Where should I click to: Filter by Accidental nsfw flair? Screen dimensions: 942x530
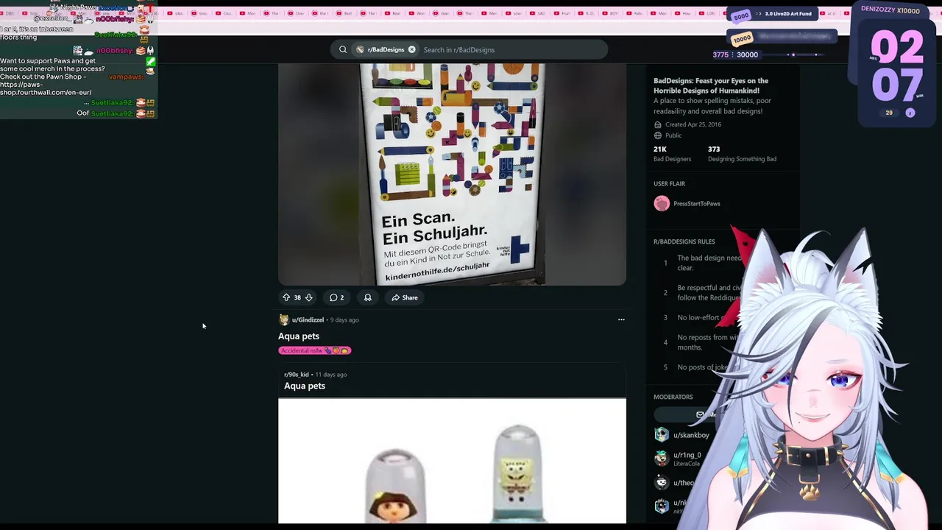pos(315,350)
